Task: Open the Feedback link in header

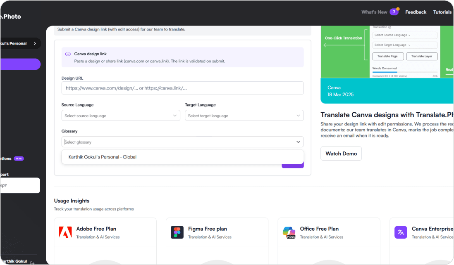Action: 416,12
